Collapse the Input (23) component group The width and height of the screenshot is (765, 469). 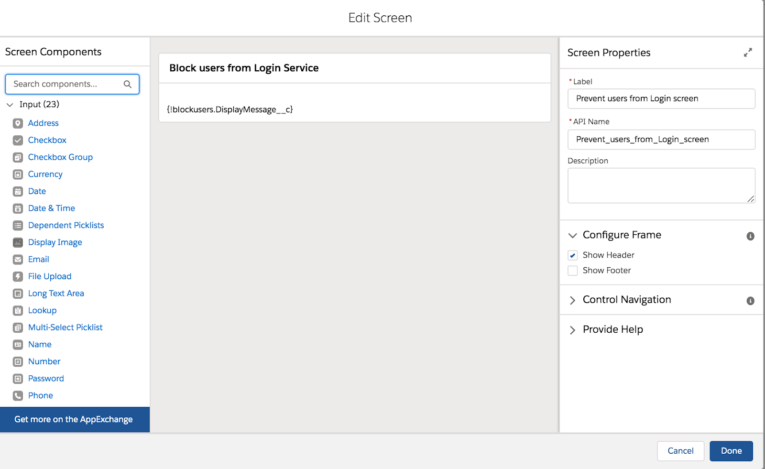[x=10, y=105]
